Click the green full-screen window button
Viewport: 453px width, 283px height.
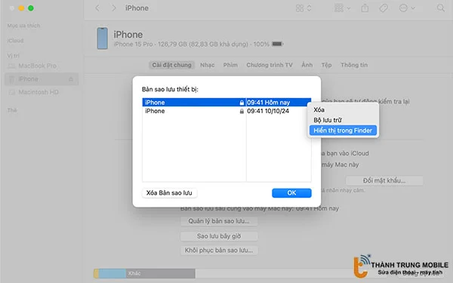coord(31,8)
